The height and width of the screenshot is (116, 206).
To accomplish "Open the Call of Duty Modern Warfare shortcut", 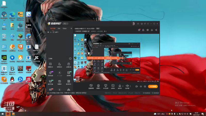I will pos(29,27).
